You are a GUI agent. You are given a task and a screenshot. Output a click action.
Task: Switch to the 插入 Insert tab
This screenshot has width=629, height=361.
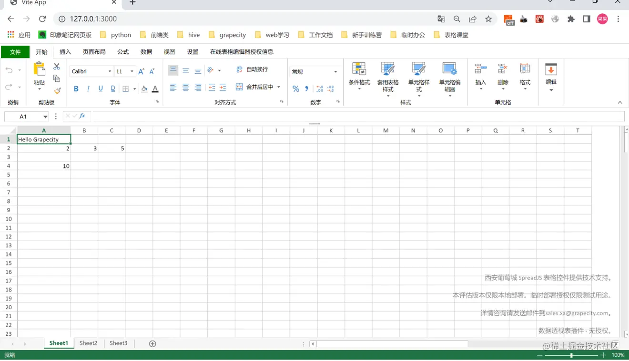(65, 52)
